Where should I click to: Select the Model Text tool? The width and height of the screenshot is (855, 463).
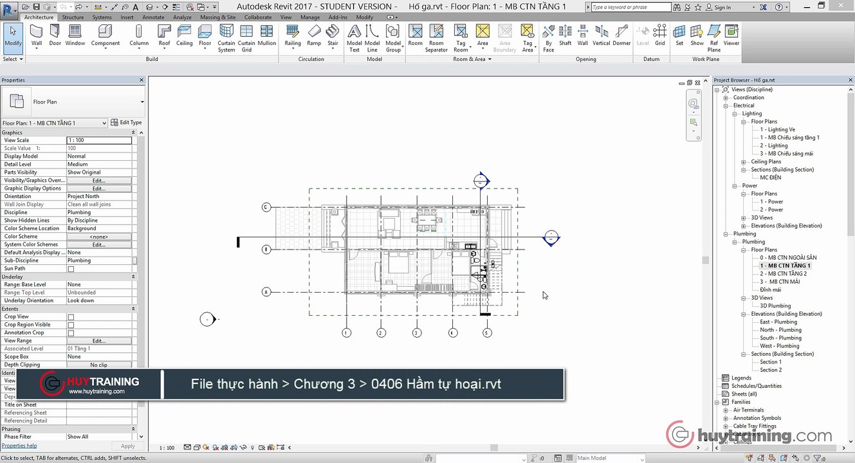(x=354, y=39)
